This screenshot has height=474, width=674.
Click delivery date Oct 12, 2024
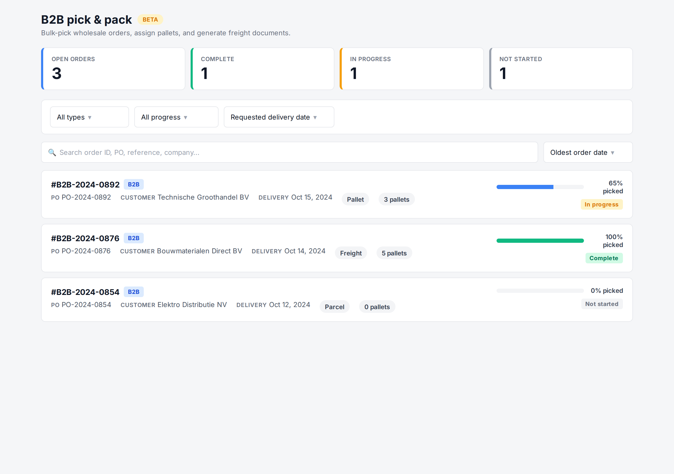(x=290, y=305)
